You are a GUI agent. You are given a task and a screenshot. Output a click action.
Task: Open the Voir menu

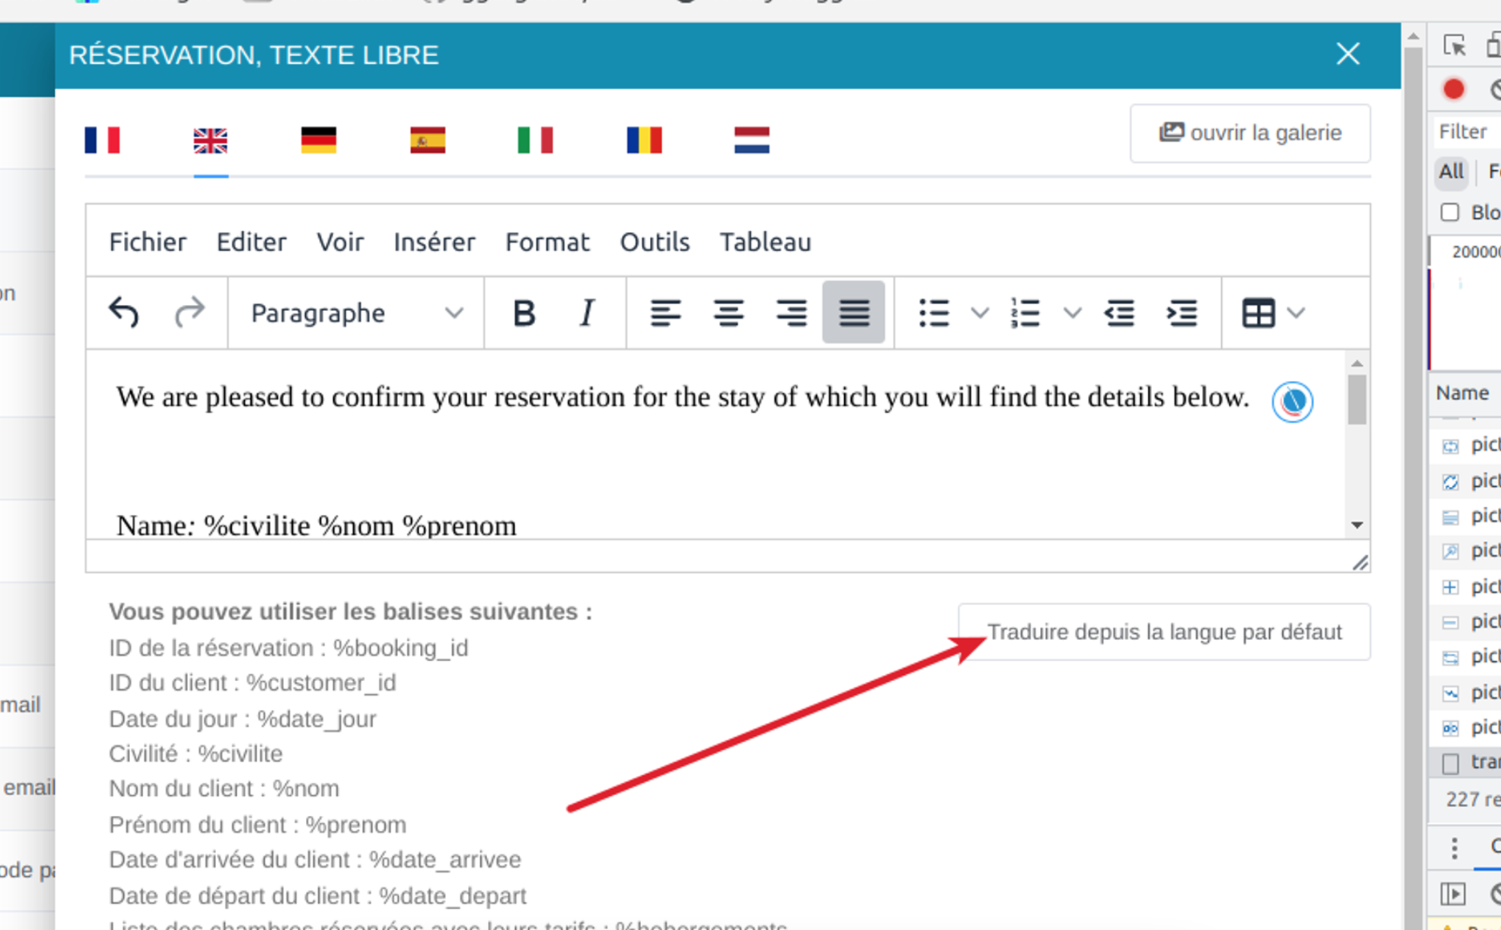click(340, 242)
